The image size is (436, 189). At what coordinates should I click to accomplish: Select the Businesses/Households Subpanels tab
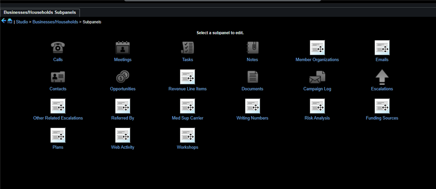pos(40,13)
